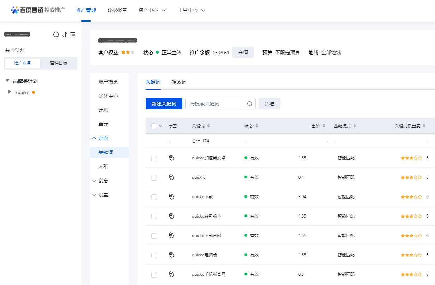The width and height of the screenshot is (435, 285).
Task: Open the sidebar search magnifier icon
Action: (56, 35)
